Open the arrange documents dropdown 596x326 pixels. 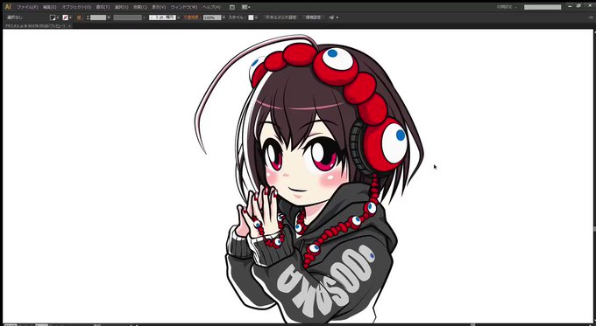pyautogui.click(x=246, y=7)
